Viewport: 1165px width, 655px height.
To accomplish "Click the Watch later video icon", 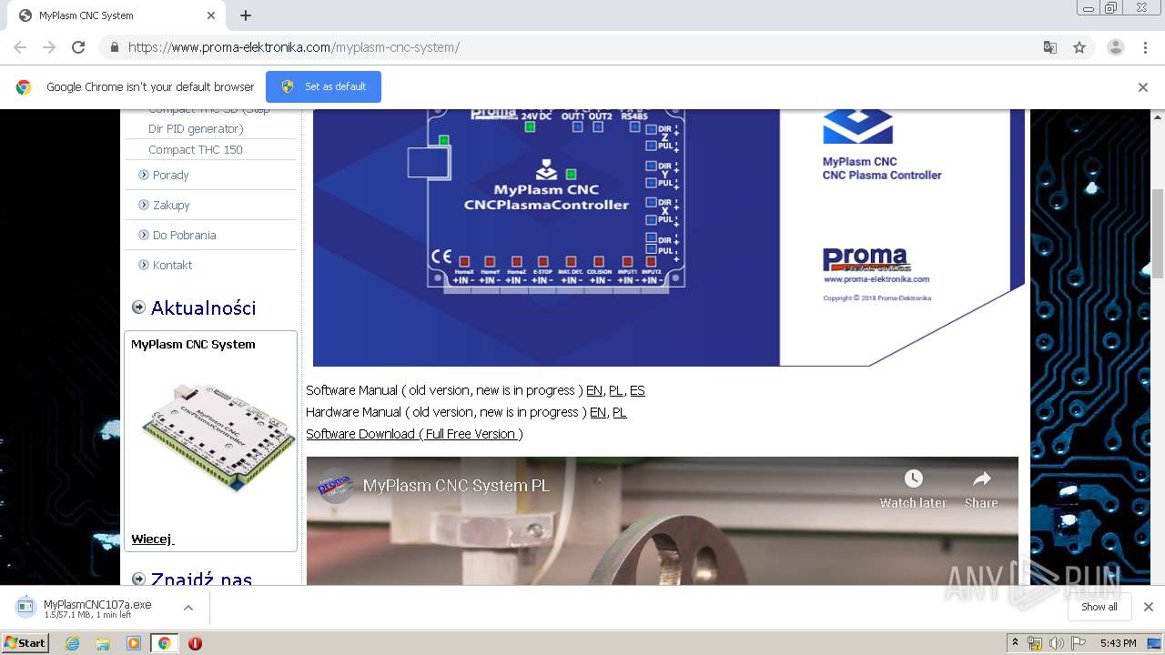I will click(x=913, y=489).
